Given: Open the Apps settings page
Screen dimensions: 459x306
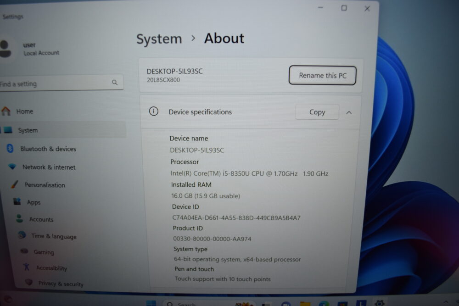Looking at the screenshot, I should pyautogui.click(x=34, y=202).
